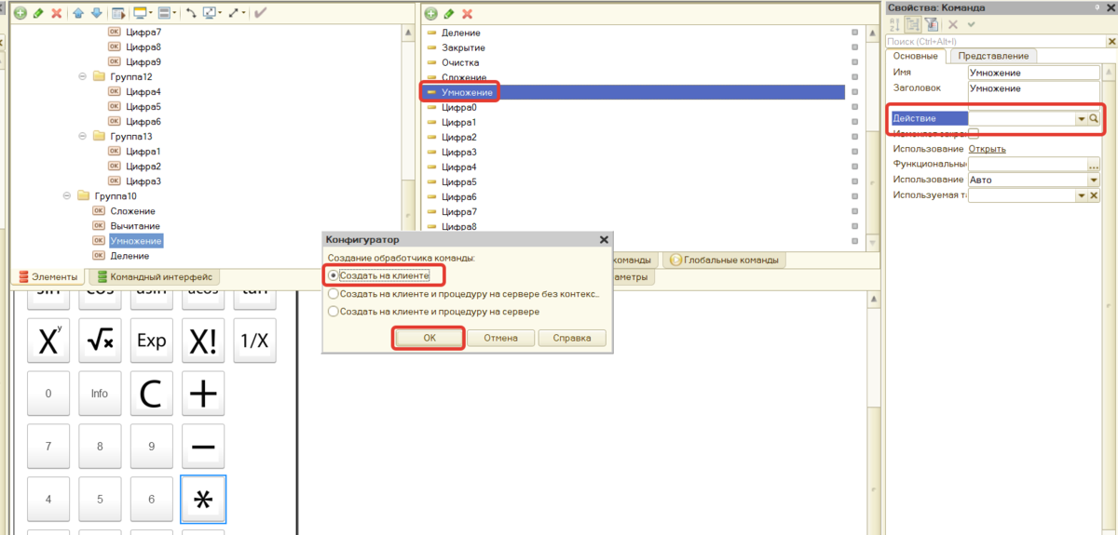Switch to the Основные properties tab
The image size is (1118, 535).
pos(915,56)
